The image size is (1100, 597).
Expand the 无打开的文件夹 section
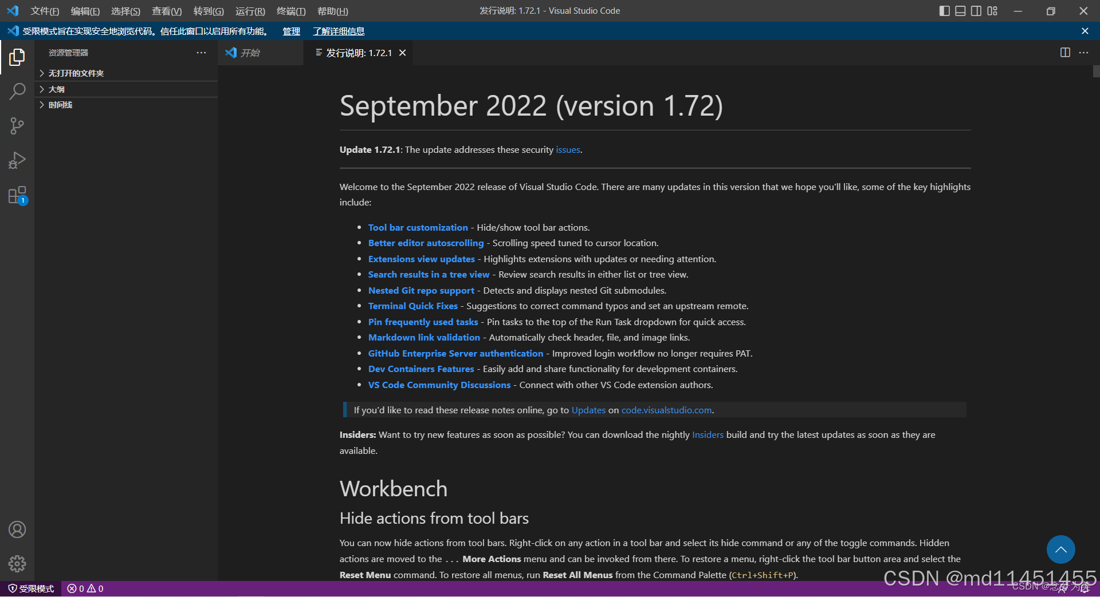126,73
